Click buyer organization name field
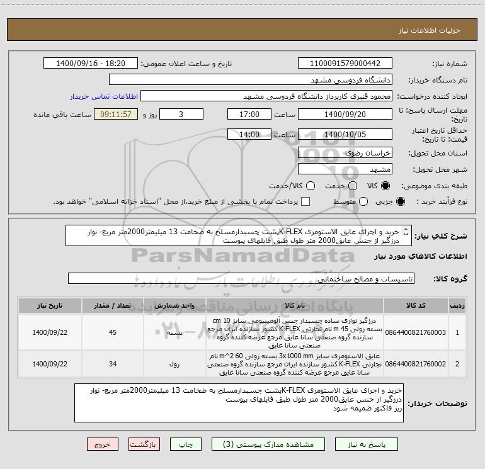This screenshot has height=469, width=485. pos(251,79)
